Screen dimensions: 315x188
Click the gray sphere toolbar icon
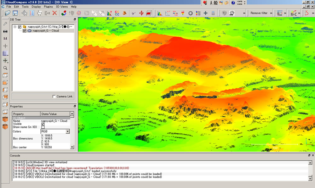[191, 13]
